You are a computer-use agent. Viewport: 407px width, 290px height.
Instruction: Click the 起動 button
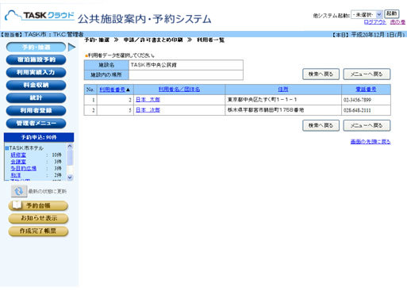[391, 13]
